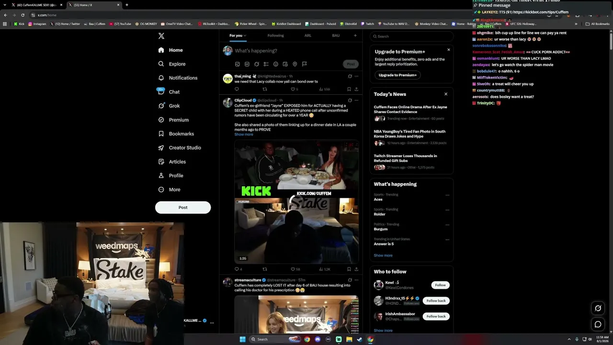Click the Upgrade to Premium+ button
Image resolution: width=613 pixels, height=345 pixels.
[x=397, y=75]
